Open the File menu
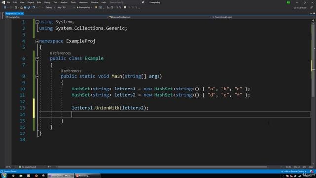The width and height of the screenshot is (316, 178). click(9, 2)
